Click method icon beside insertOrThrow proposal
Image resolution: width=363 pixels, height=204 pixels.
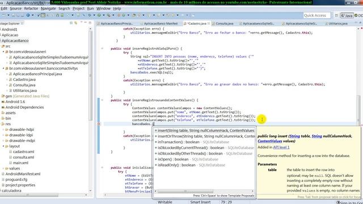click(x=156, y=136)
